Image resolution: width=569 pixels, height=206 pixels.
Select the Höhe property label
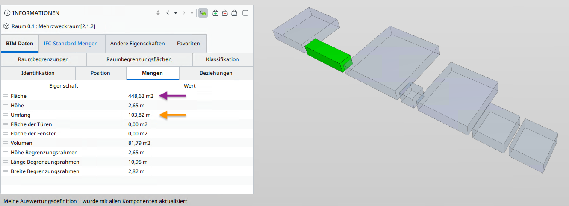click(x=17, y=106)
